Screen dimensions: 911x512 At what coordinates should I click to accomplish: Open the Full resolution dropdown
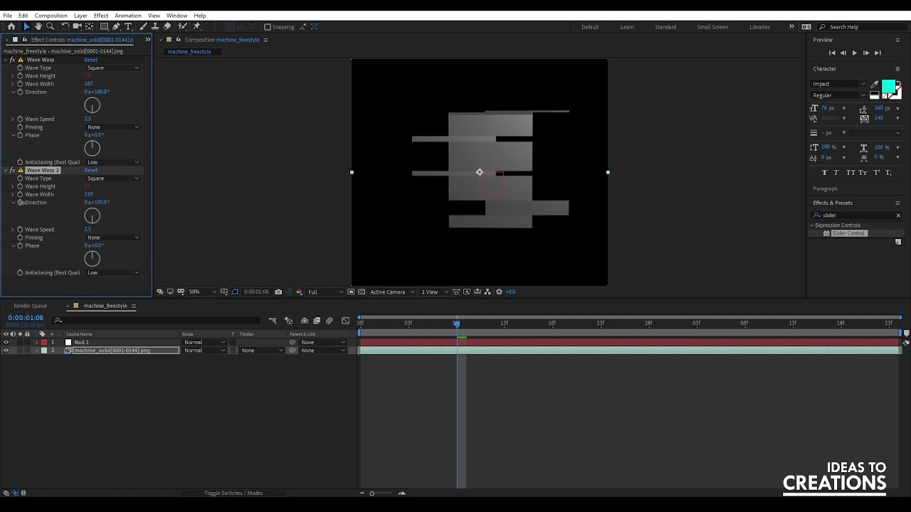[x=326, y=292]
